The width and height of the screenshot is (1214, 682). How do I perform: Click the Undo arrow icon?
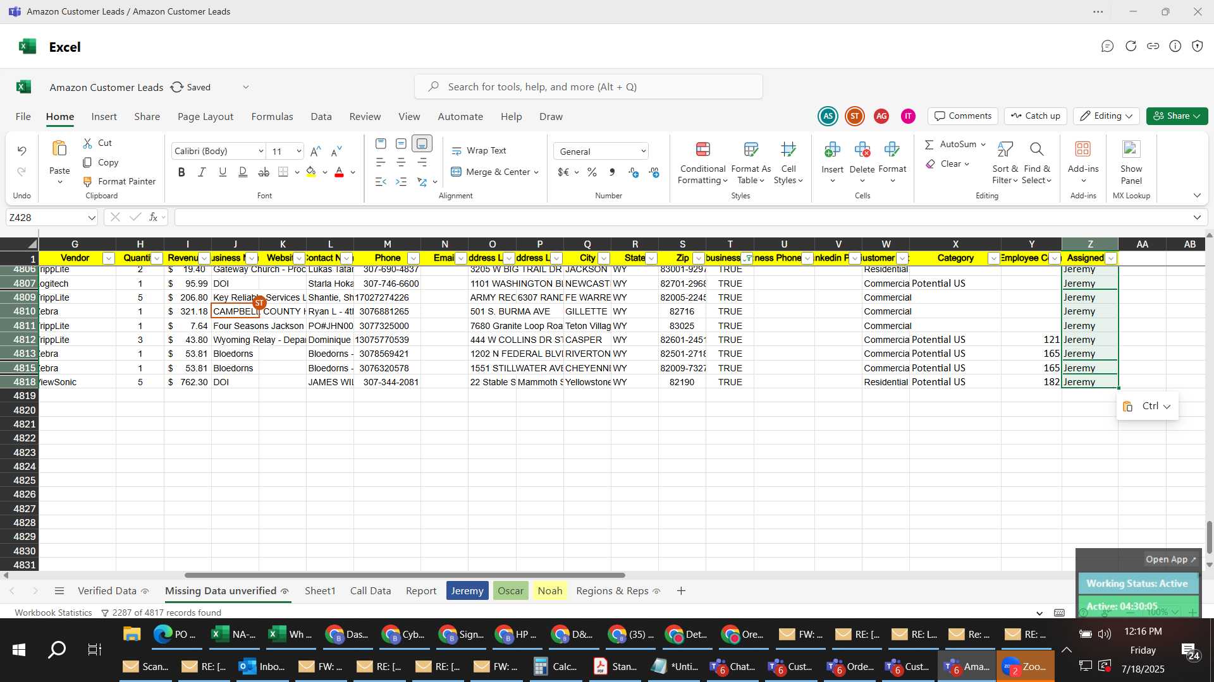coord(21,151)
